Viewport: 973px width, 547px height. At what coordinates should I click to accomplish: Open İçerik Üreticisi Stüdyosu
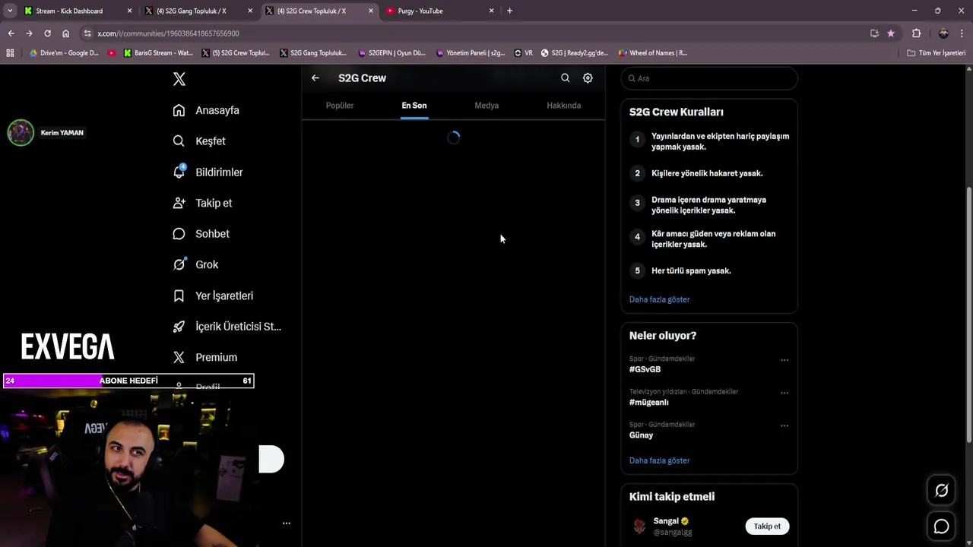coord(227,327)
